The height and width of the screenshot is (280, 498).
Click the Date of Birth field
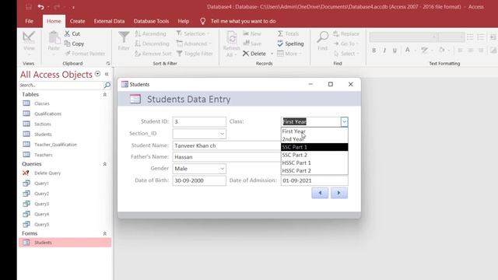point(199,180)
